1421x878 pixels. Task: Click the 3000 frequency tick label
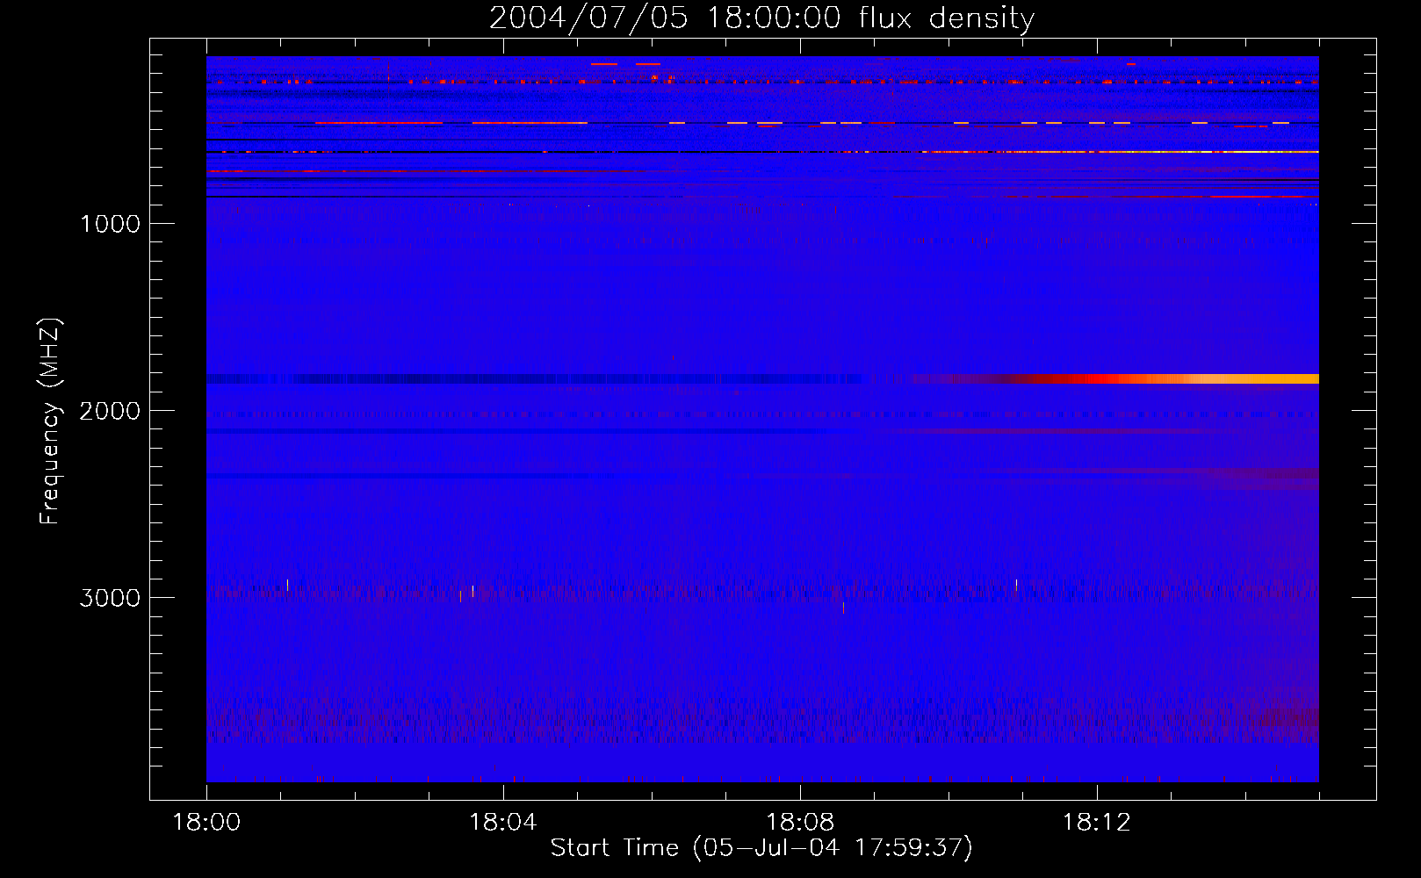click(x=110, y=598)
